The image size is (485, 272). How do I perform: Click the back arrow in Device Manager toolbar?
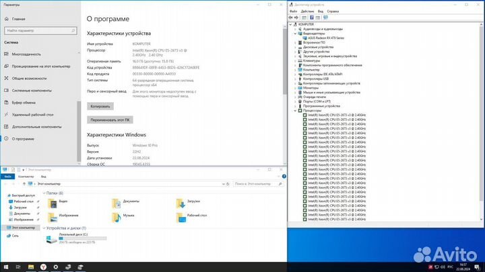292,17
